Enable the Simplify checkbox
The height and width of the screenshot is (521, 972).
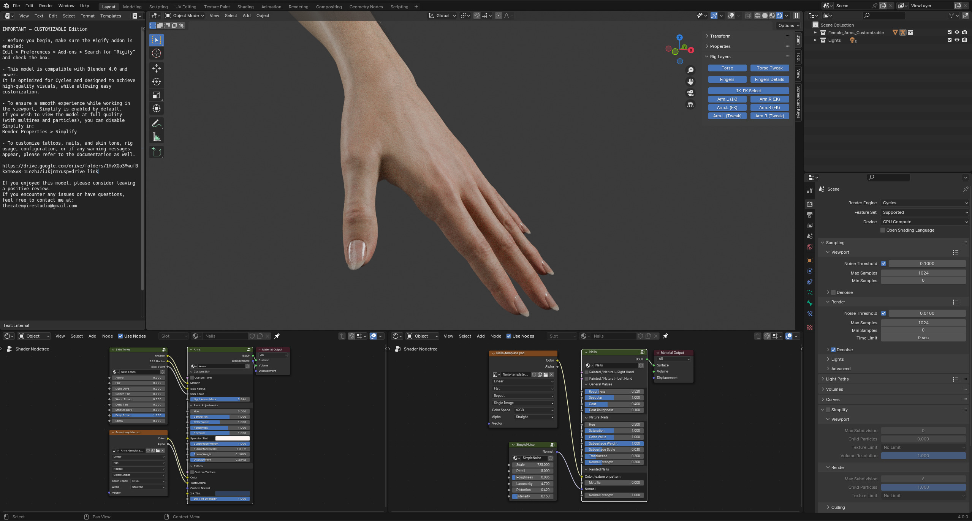point(828,410)
